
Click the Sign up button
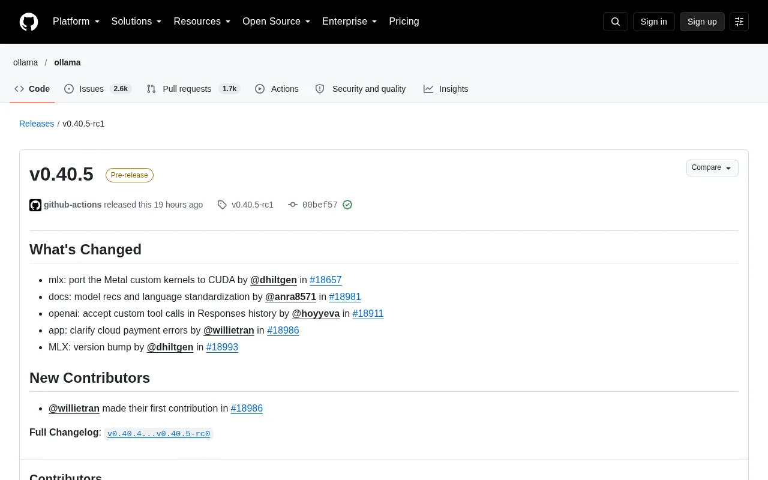(x=702, y=22)
